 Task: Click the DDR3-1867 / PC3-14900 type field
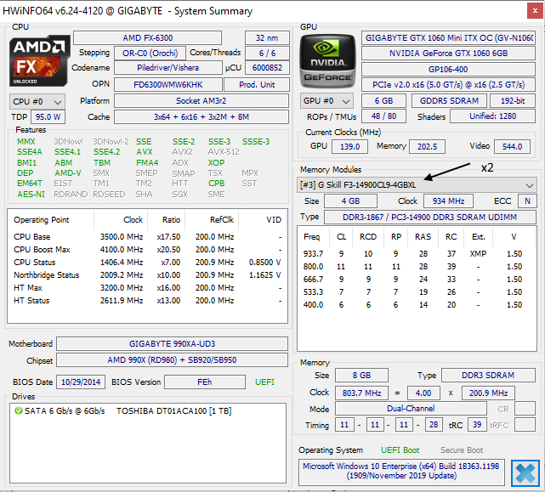click(x=429, y=218)
